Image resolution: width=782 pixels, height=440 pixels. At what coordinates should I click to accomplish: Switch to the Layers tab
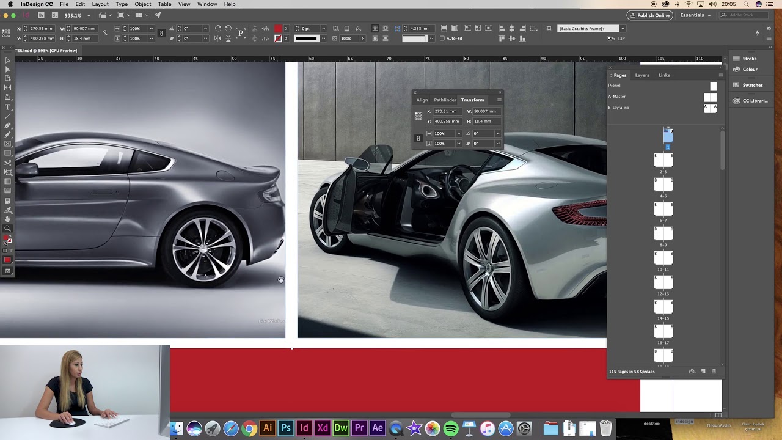(642, 75)
